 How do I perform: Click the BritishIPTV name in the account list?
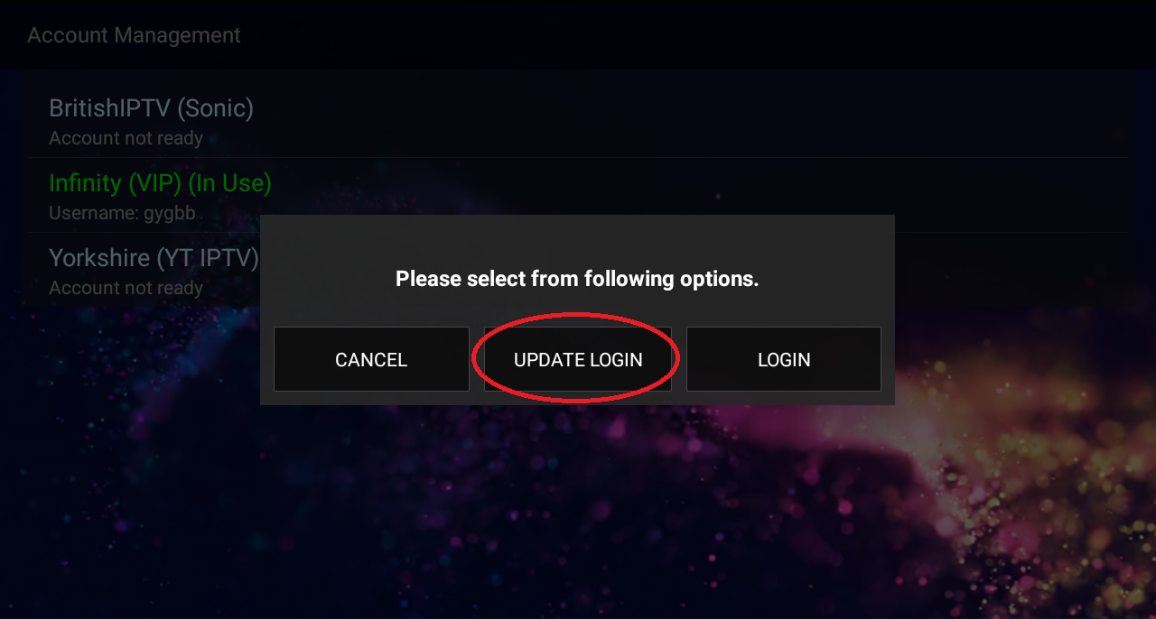click(x=109, y=108)
